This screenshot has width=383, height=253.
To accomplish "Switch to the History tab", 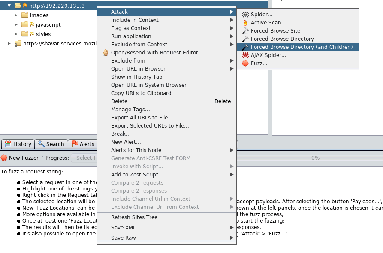I will 18,144.
